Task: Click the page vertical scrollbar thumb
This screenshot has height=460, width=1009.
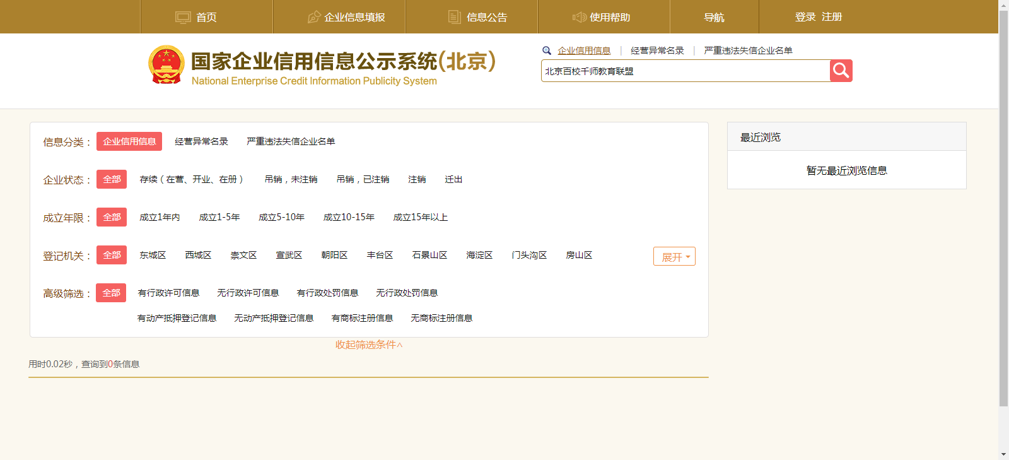Action: coord(1003,208)
